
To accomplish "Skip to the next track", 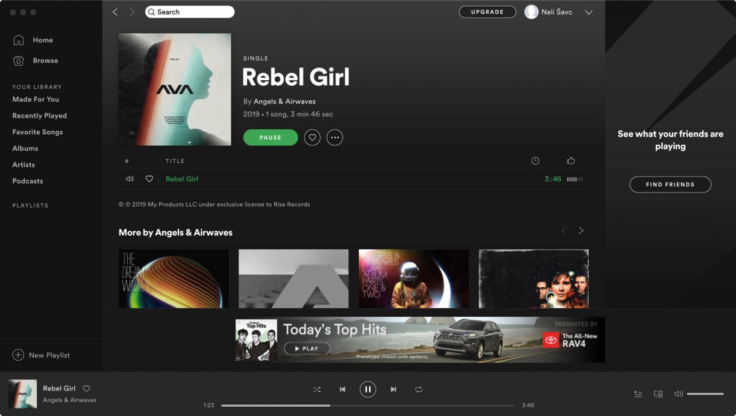I will 393,389.
